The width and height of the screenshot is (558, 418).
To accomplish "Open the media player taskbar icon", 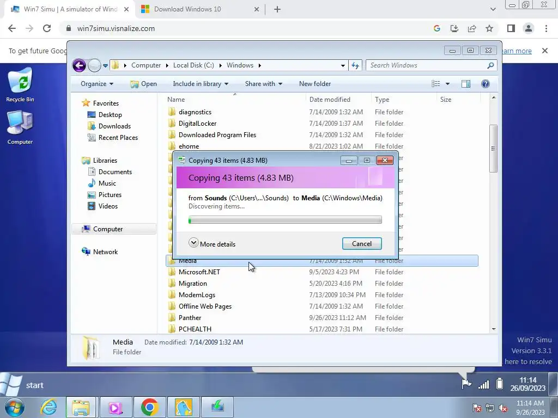I will (116, 407).
